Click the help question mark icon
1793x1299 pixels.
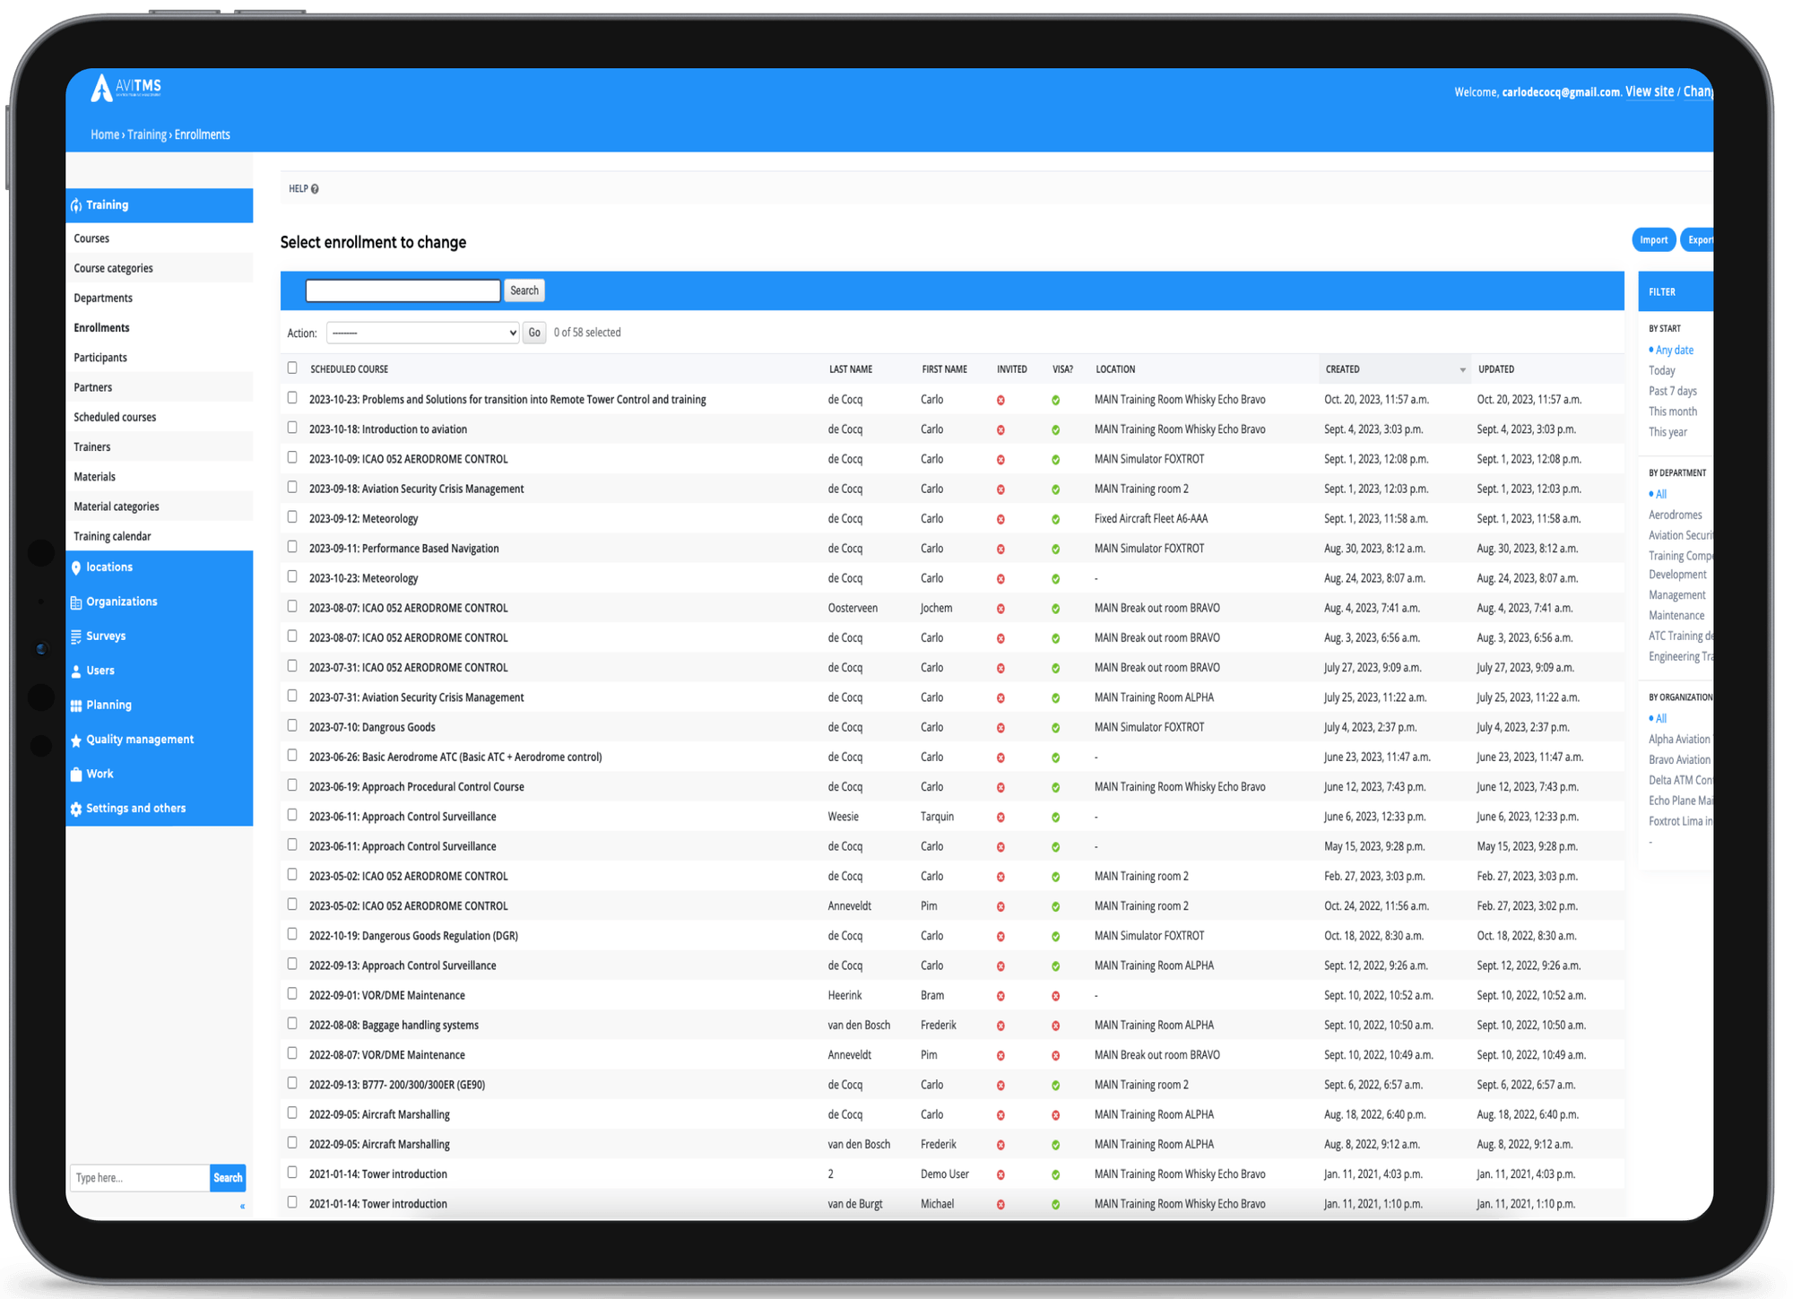[315, 189]
